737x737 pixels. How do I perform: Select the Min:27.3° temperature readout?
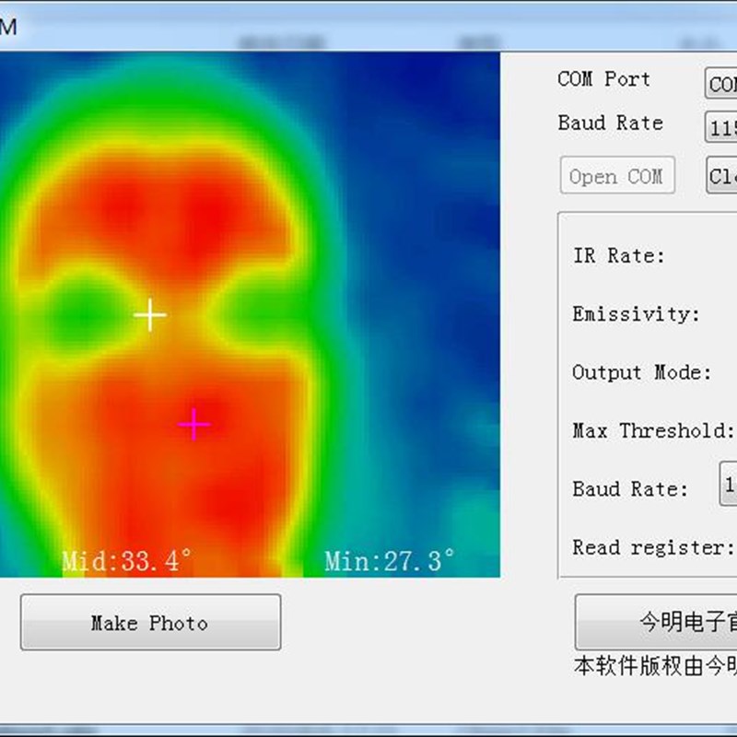pos(390,559)
